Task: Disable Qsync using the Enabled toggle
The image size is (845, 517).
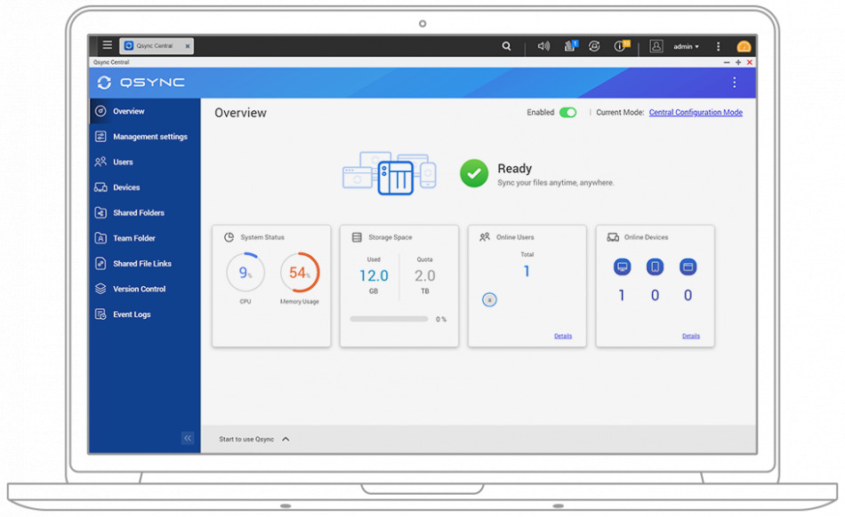Action: tap(567, 113)
